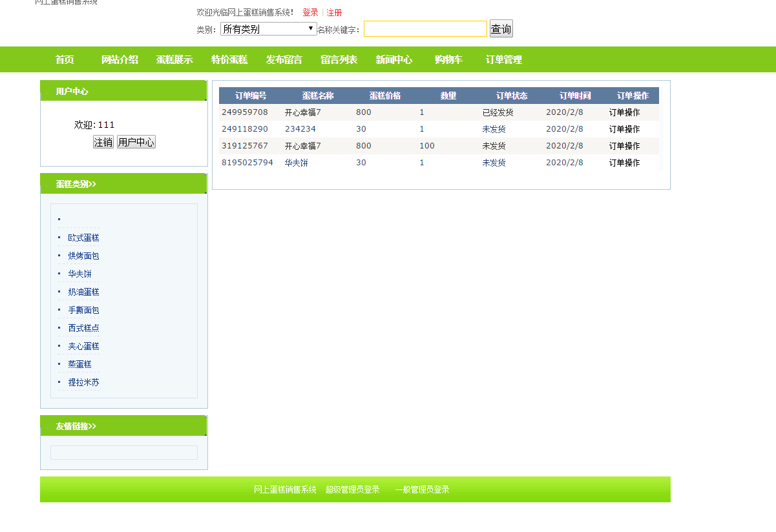Click the 登录 login link

coord(310,12)
